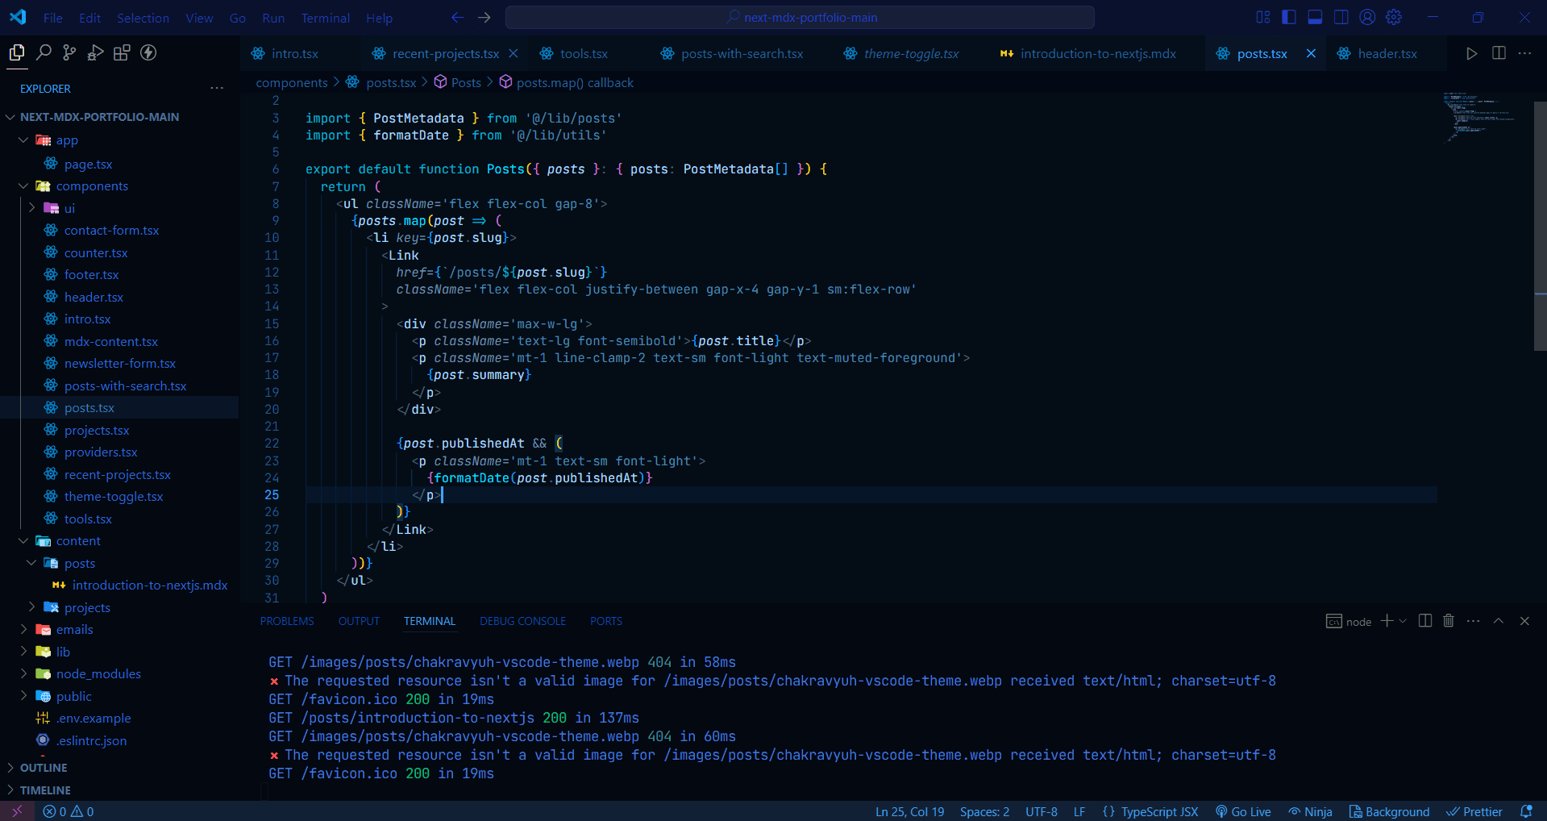Open the Thunder Client lightning icon

coord(148,53)
